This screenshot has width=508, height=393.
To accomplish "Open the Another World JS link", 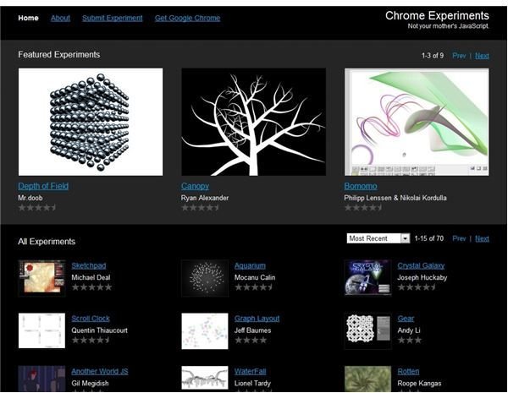I will point(100,371).
